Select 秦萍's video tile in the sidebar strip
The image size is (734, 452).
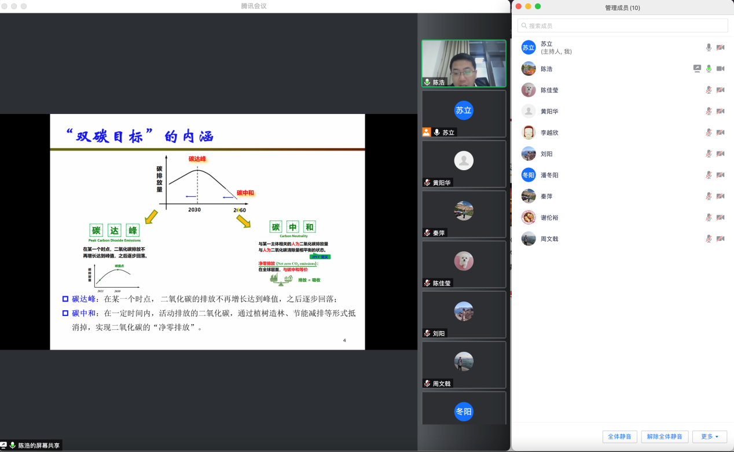464,214
